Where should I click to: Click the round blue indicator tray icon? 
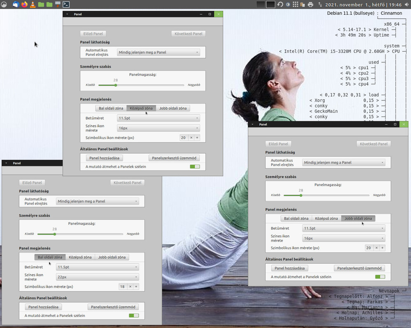point(288,5)
